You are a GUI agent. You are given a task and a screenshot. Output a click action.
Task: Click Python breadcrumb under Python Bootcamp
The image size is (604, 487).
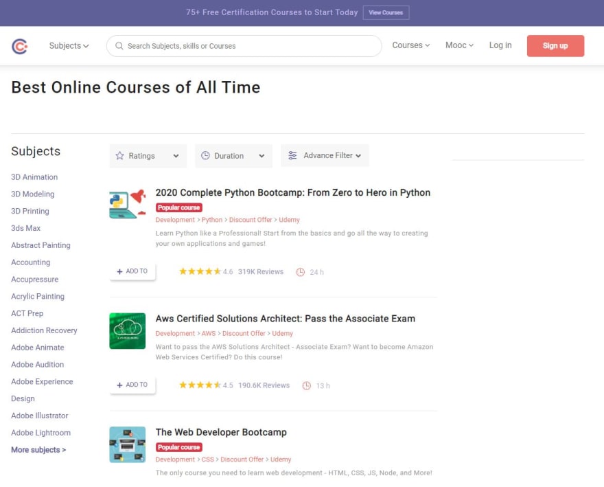point(212,220)
